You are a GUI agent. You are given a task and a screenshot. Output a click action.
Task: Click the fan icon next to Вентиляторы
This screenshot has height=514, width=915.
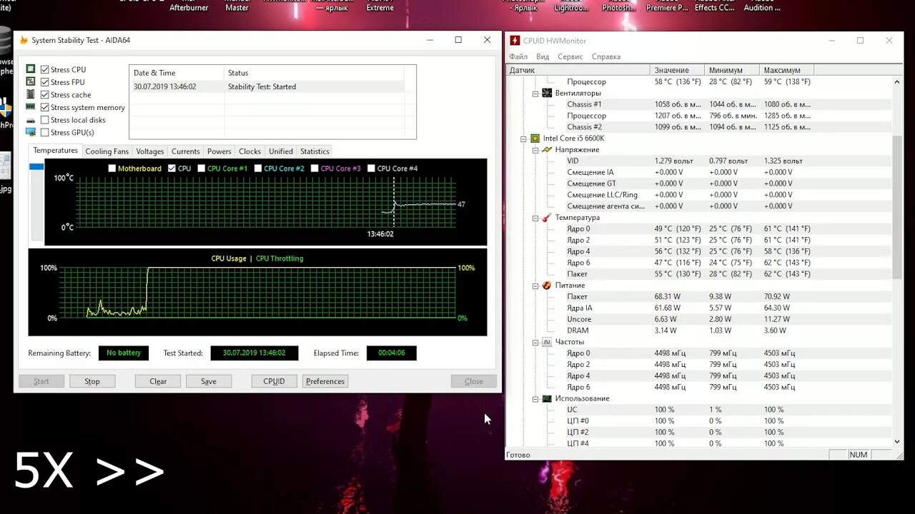coord(547,93)
